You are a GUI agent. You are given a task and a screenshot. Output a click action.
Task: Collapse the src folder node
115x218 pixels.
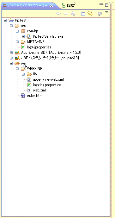[x=11, y=26]
